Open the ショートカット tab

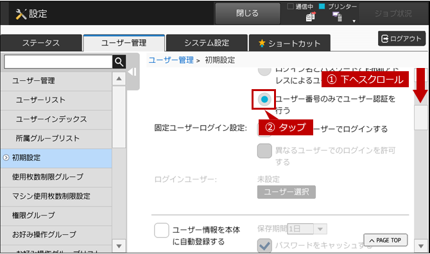(x=289, y=43)
